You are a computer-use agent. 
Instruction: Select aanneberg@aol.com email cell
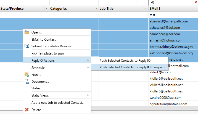[x=173, y=34]
